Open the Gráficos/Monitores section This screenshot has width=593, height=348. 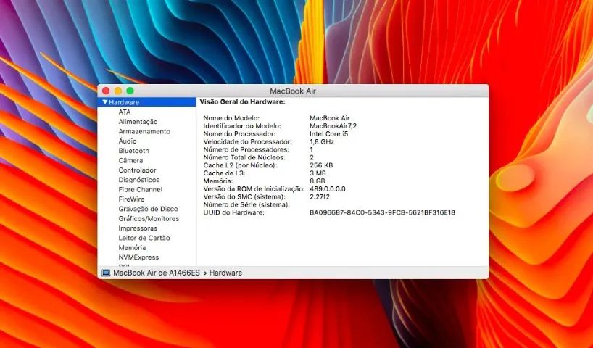click(149, 219)
